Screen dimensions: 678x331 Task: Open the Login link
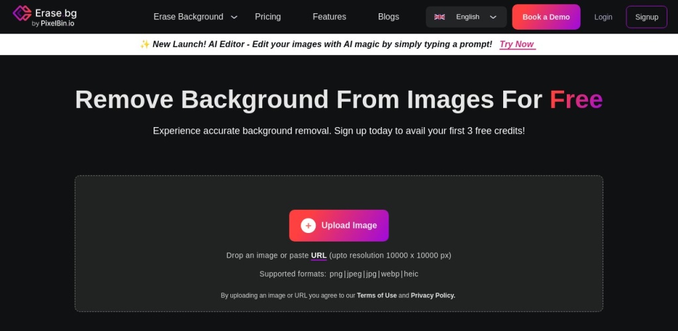click(603, 17)
